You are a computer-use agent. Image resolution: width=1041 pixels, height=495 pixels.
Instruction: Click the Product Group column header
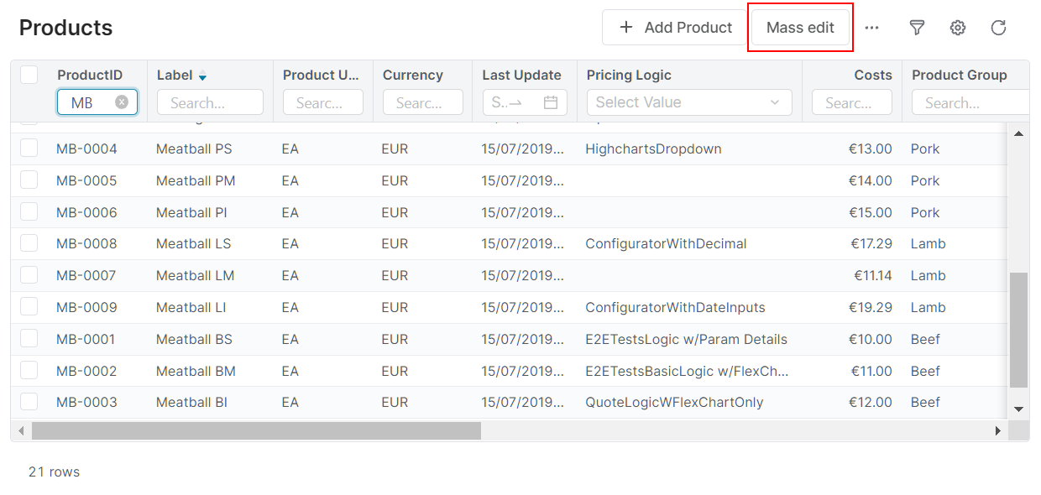(959, 75)
